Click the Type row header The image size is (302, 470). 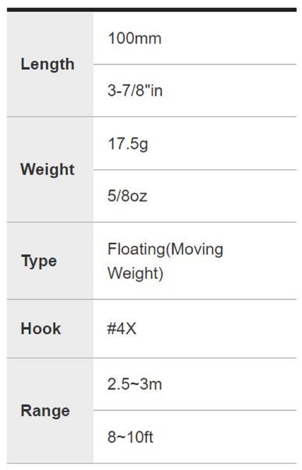[39, 261]
